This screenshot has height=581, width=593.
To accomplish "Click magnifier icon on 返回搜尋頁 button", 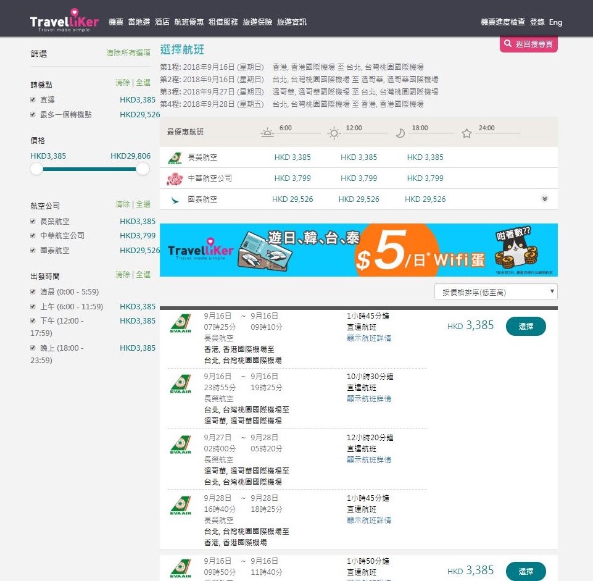I will [507, 43].
